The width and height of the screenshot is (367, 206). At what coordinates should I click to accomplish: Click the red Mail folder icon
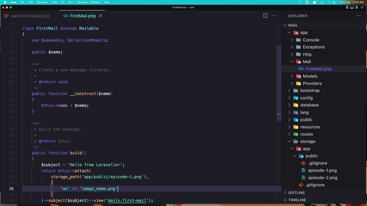(298, 62)
